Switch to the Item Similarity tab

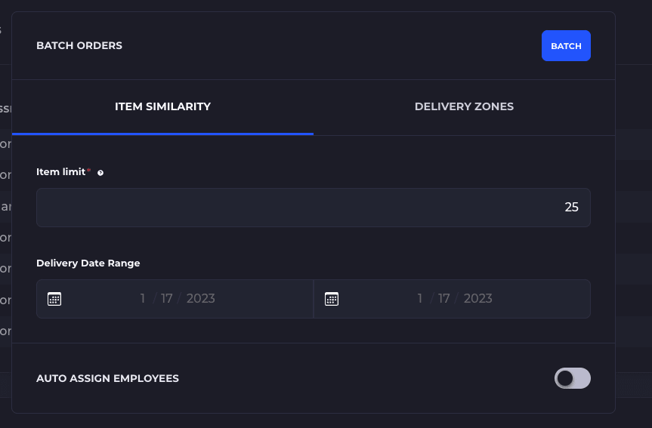pyautogui.click(x=162, y=106)
